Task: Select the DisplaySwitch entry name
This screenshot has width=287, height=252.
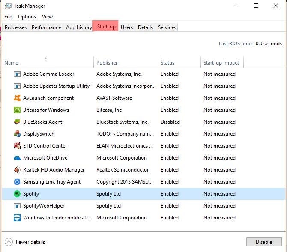Action: 39,134
